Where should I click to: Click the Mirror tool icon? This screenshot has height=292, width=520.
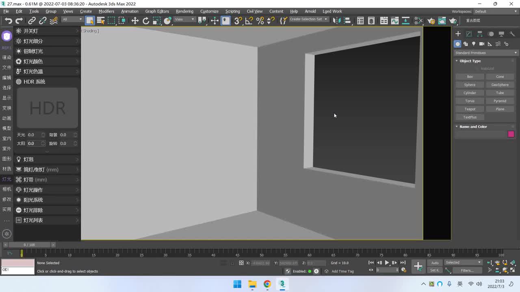coord(336,21)
